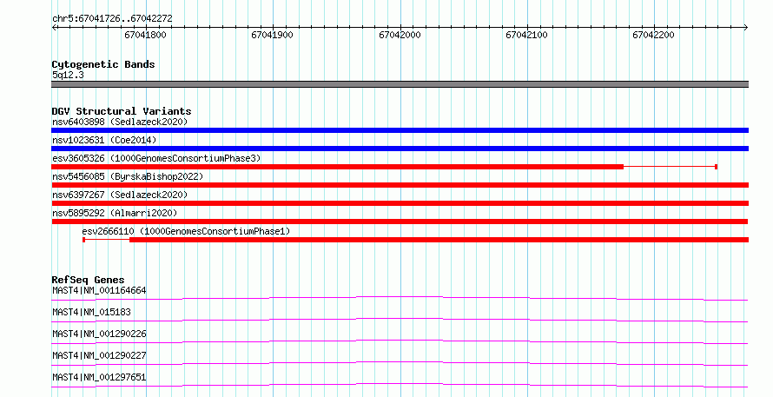This screenshot has height=397, width=773.
Task: Open transcript MAST4|NM_001290227 label
Action: tap(99, 355)
